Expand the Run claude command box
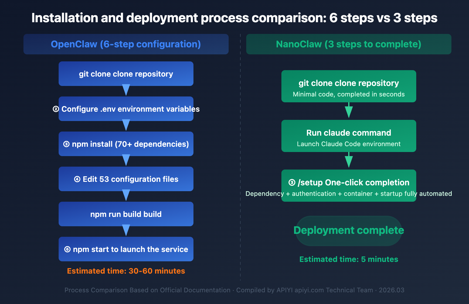Viewport: 469px width, 304px height. point(349,136)
